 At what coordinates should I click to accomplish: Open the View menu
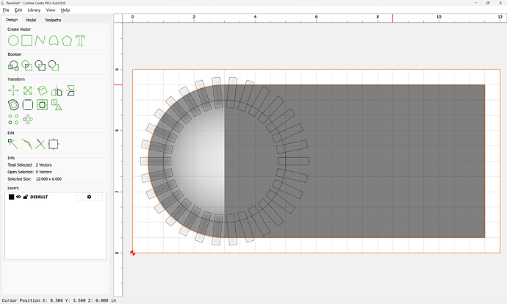tap(51, 10)
